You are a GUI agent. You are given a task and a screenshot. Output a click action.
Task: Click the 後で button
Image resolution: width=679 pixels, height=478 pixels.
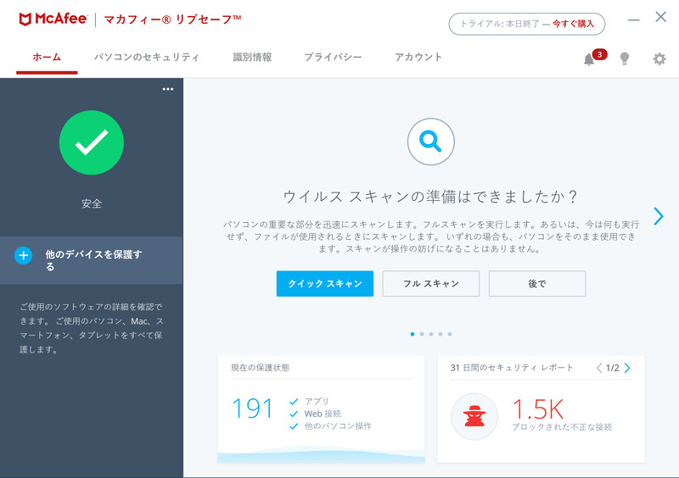[x=537, y=284]
